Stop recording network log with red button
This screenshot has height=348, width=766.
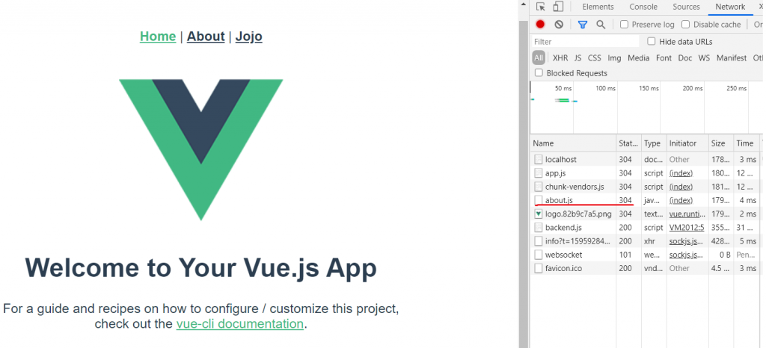540,25
